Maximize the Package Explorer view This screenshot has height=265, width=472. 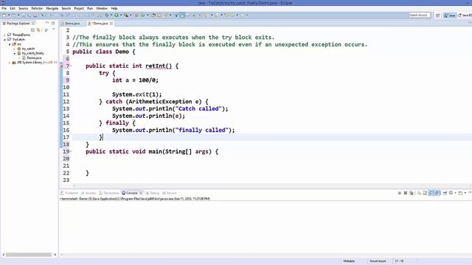(x=53, y=23)
